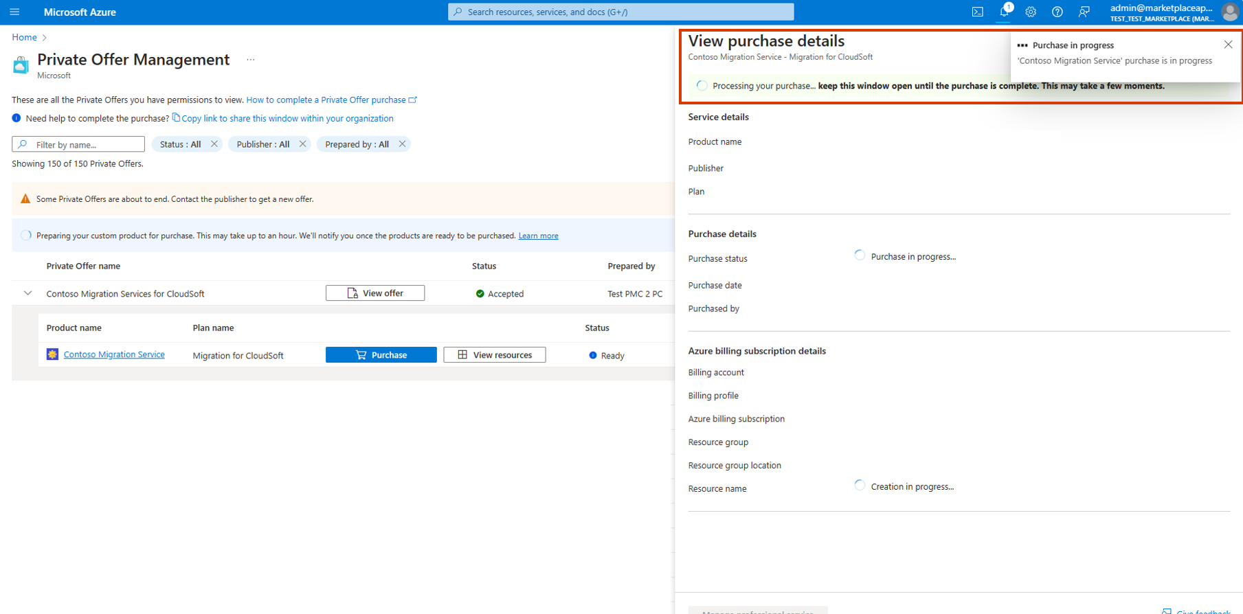Open the Status : All filter
This screenshot has height=614, width=1243.
(x=181, y=144)
